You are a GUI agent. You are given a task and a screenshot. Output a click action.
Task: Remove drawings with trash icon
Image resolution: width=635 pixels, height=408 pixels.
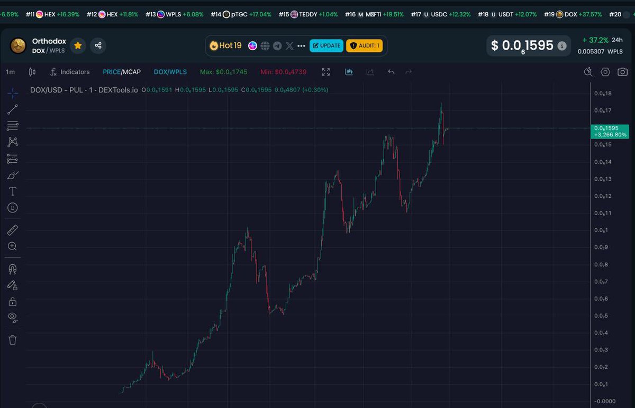coord(13,340)
